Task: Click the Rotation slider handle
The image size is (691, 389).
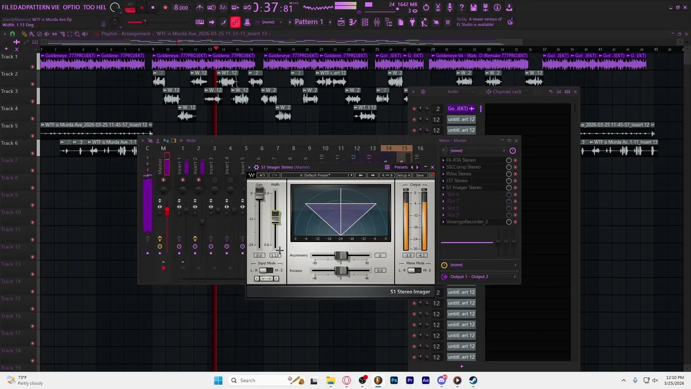Action: pyautogui.click(x=341, y=271)
